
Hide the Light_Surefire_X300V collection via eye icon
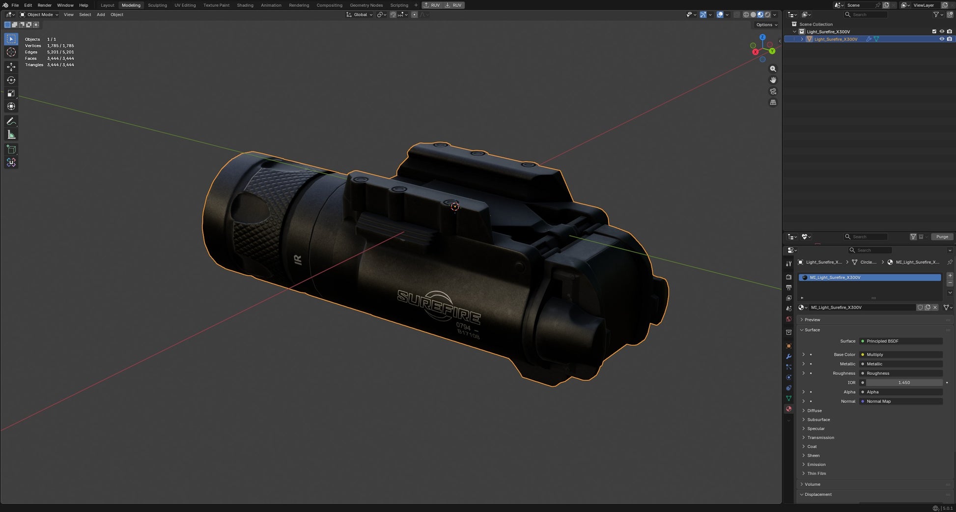click(x=942, y=31)
